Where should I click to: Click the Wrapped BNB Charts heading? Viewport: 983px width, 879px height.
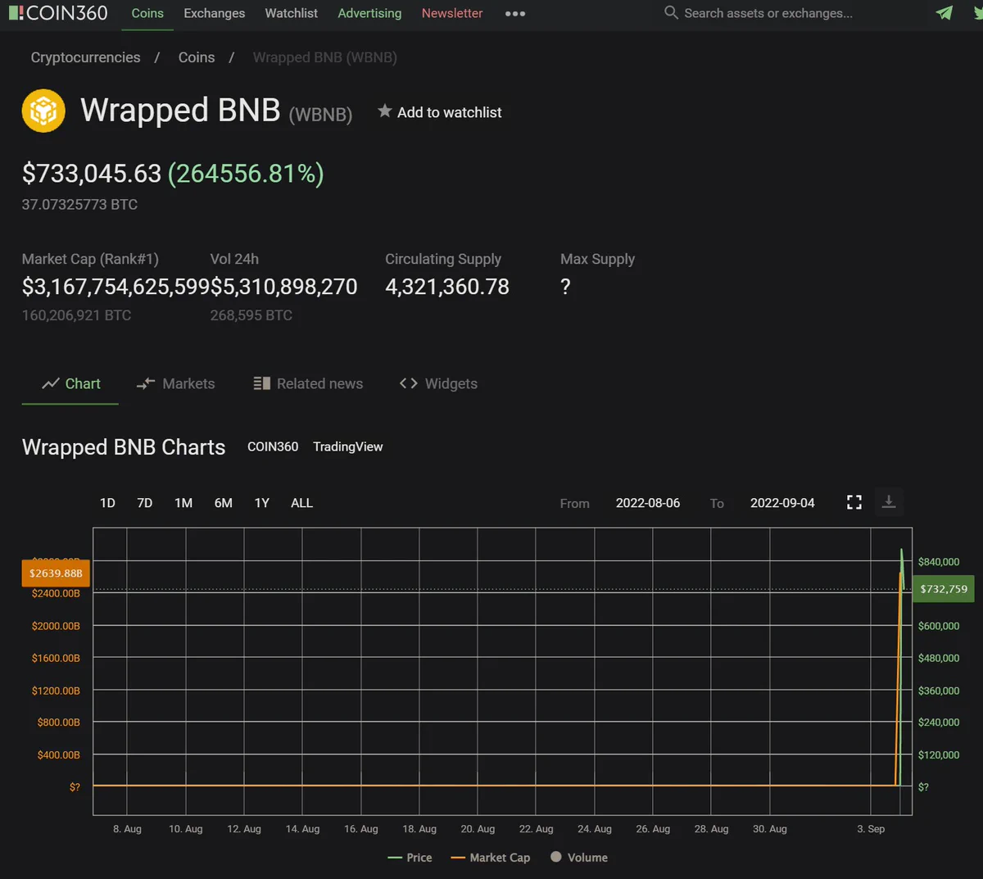point(124,447)
